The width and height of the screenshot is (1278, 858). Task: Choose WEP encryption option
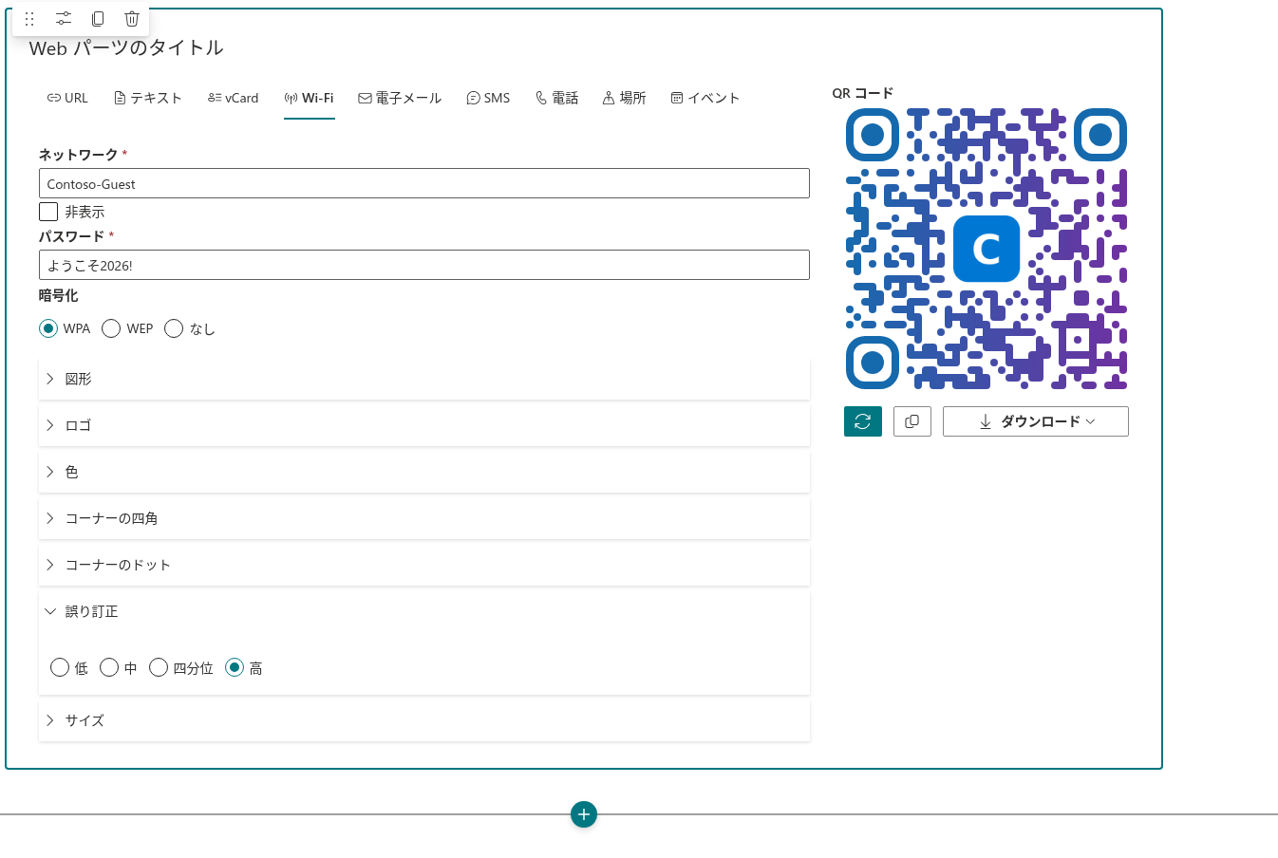111,328
